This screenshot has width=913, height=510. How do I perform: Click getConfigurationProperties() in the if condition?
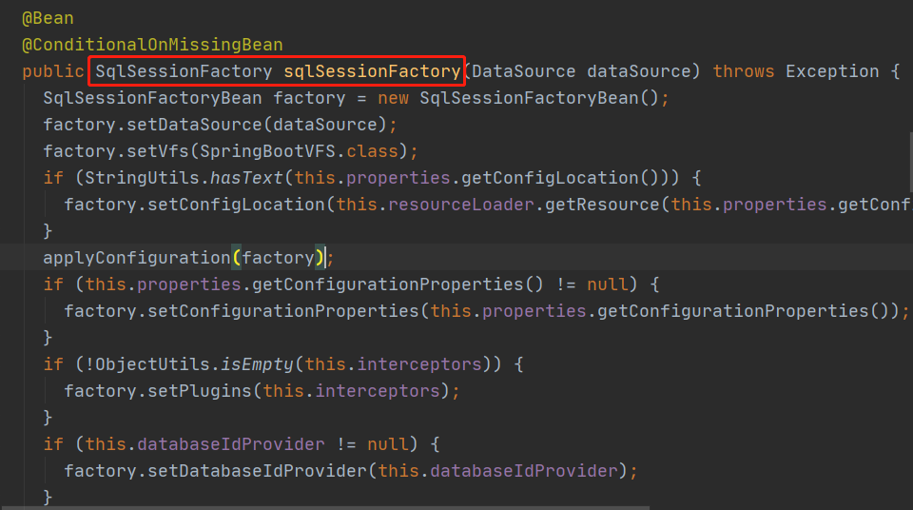click(x=398, y=284)
